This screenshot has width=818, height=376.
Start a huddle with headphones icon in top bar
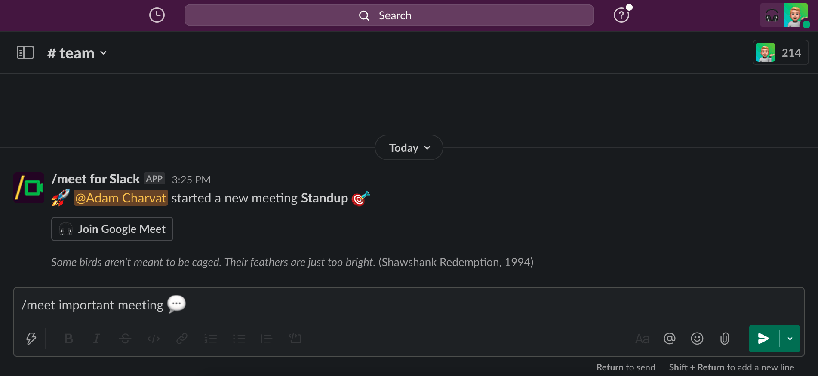pyautogui.click(x=772, y=16)
